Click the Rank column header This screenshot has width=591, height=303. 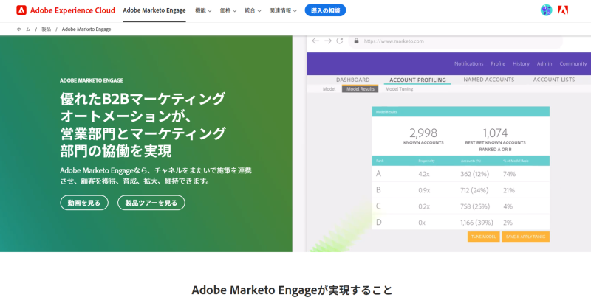pyautogui.click(x=380, y=161)
